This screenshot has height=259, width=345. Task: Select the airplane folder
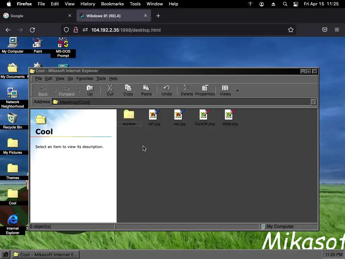[129, 118]
